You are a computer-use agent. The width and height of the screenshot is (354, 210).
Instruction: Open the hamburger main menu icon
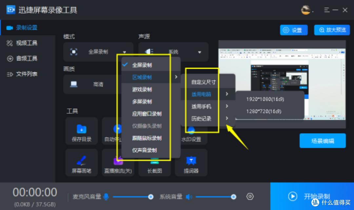pos(326,10)
